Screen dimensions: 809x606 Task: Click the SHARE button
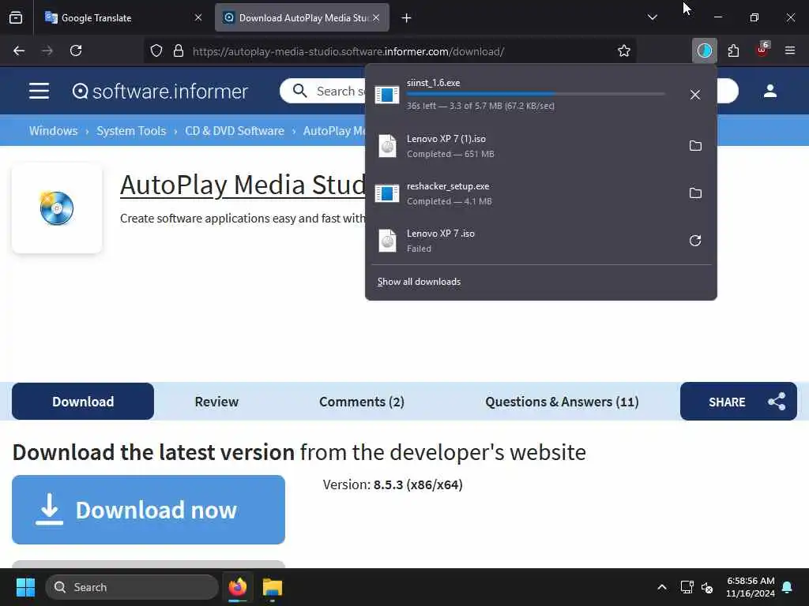[x=739, y=402]
